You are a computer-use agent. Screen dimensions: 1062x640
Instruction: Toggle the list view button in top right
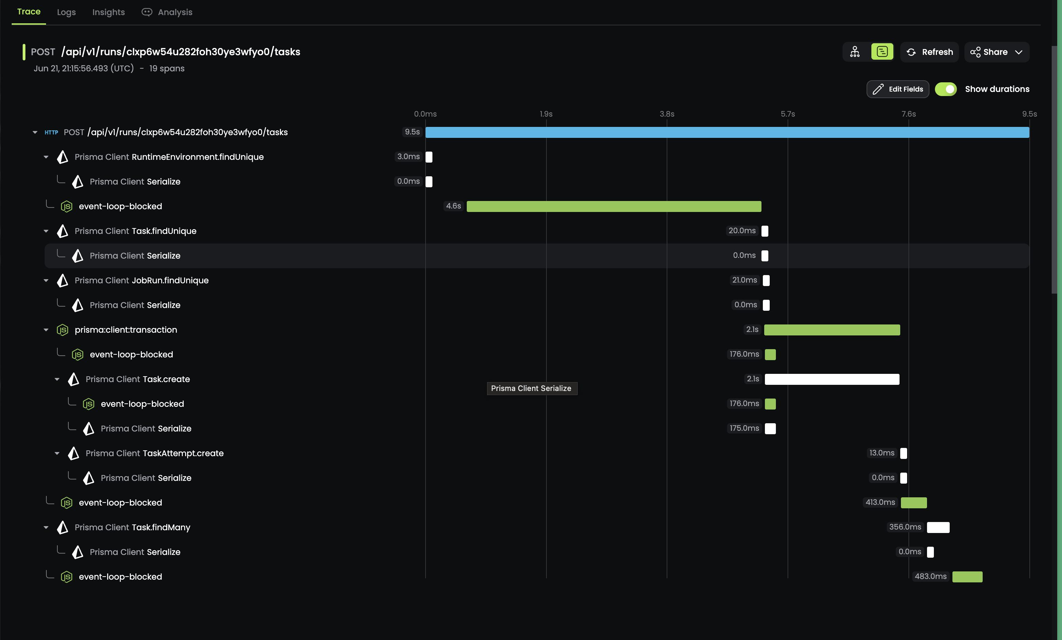point(882,52)
